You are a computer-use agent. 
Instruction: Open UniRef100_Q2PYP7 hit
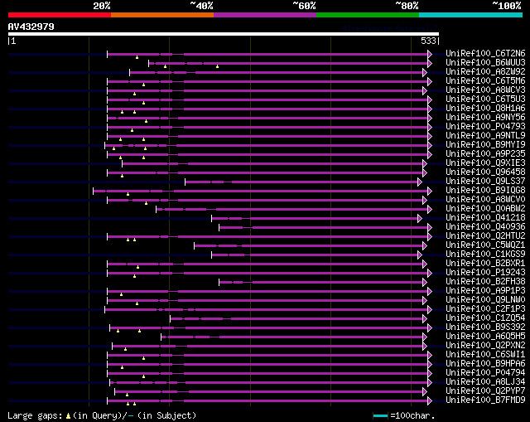[x=485, y=391]
